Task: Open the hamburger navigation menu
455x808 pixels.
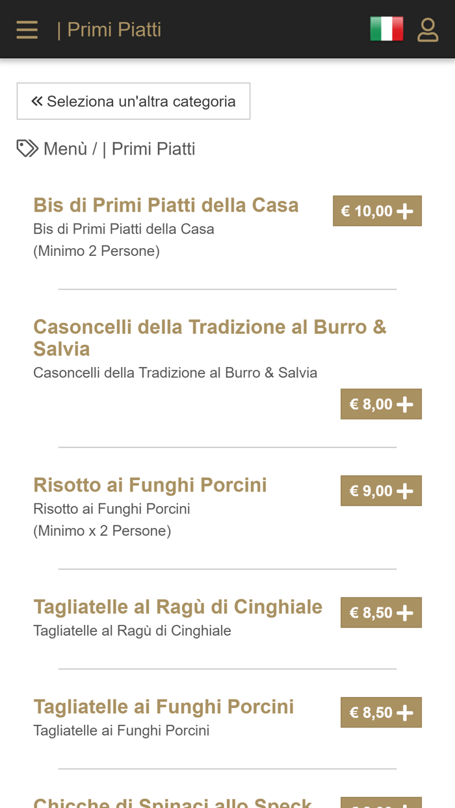Action: coord(27,29)
